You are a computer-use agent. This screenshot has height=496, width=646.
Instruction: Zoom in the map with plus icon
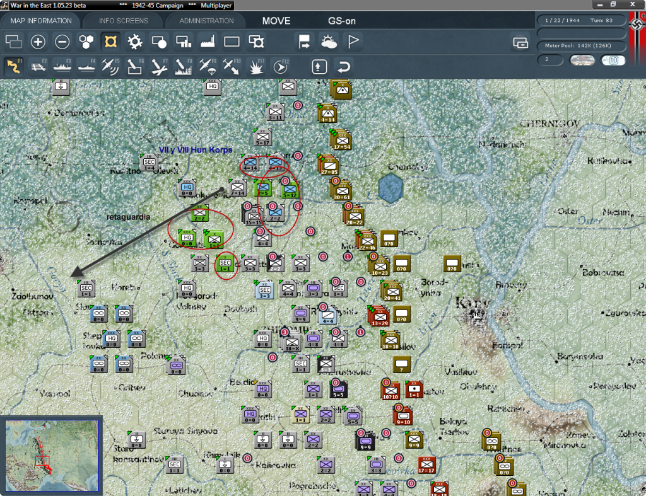click(x=38, y=42)
